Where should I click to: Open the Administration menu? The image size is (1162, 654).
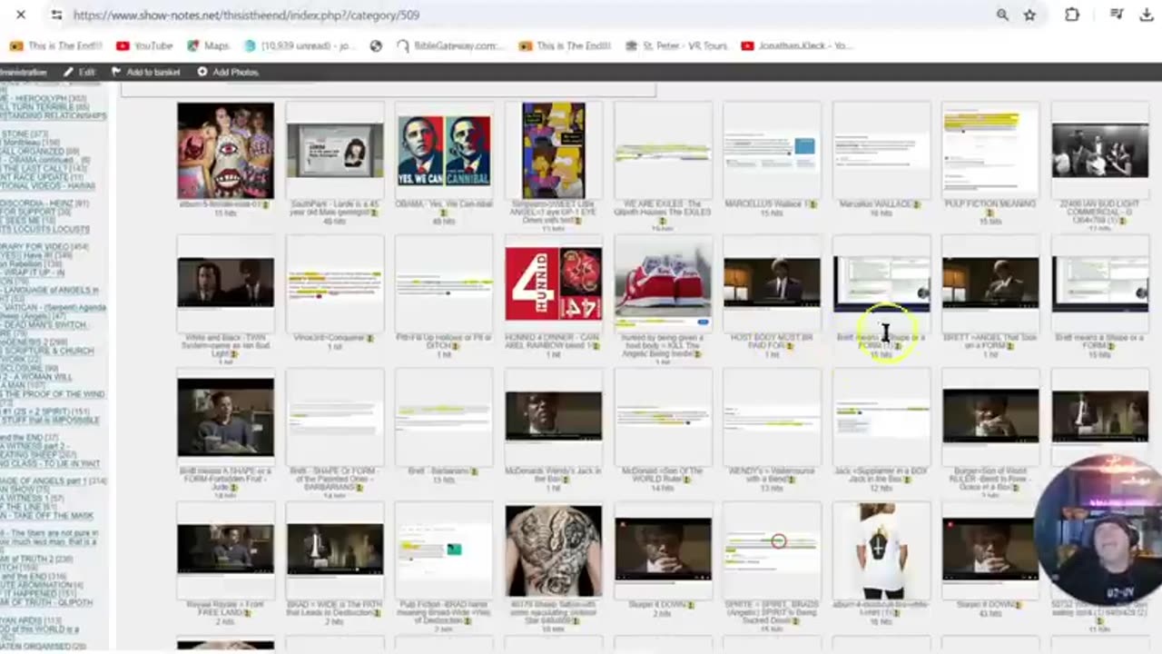(24, 72)
